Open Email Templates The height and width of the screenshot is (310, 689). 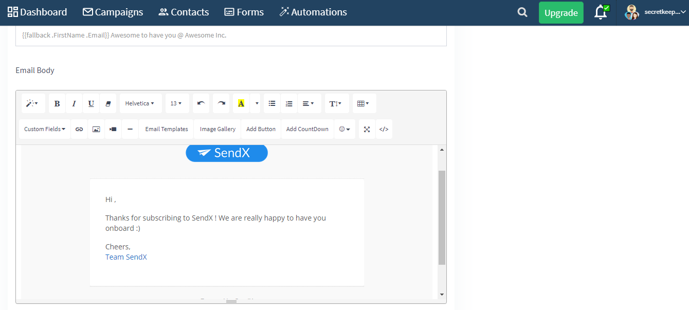[x=167, y=129]
